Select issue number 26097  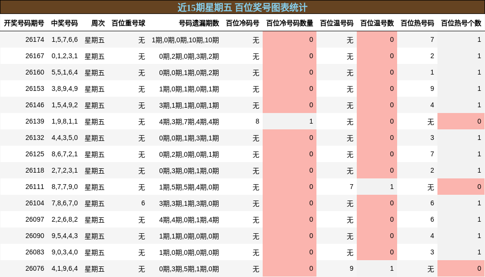35,220
